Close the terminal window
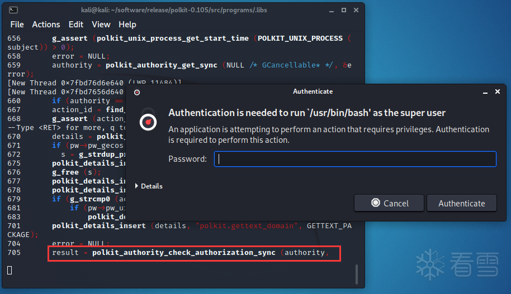 (356, 10)
